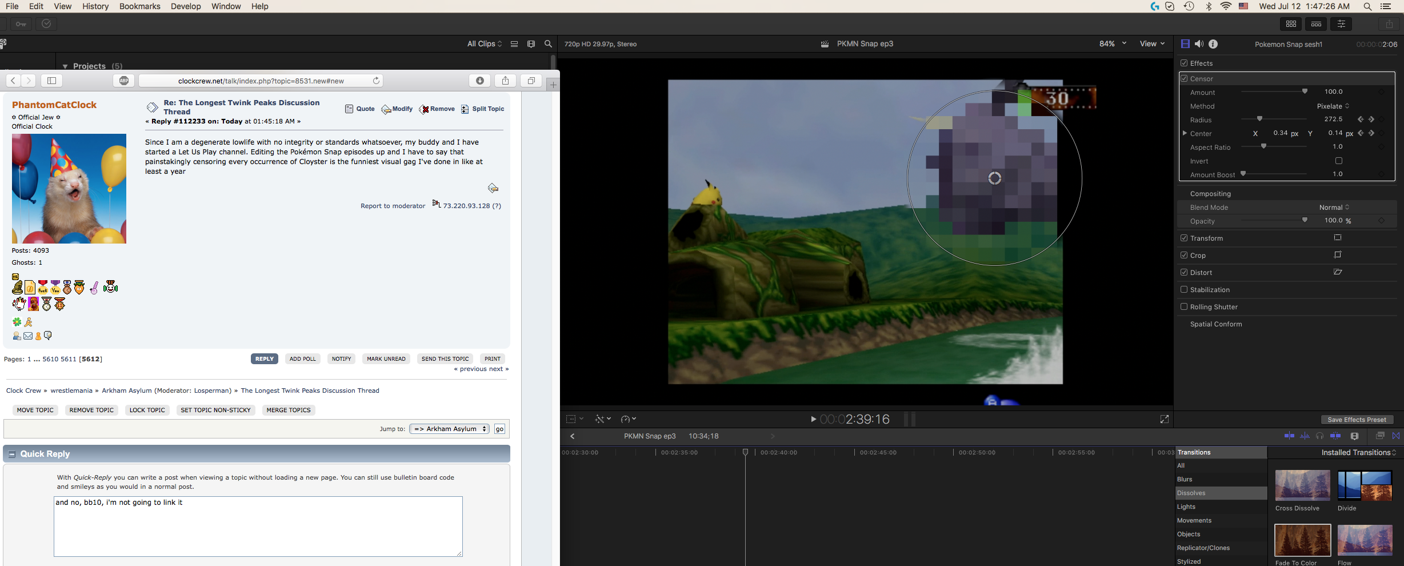Activate the Crop on-screen controls icon

point(1338,255)
